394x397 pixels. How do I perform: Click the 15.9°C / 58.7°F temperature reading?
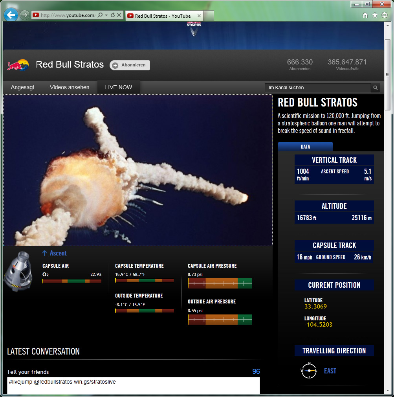(x=130, y=274)
